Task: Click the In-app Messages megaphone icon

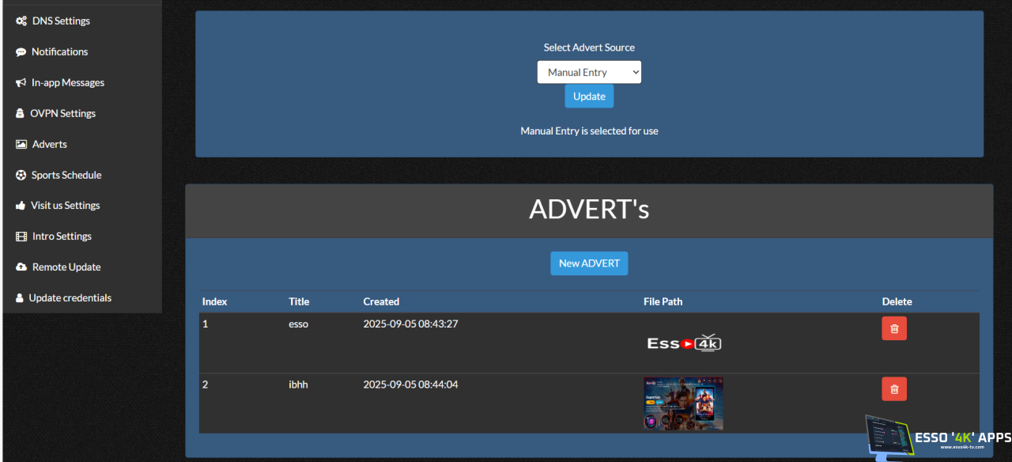Action: tap(21, 83)
